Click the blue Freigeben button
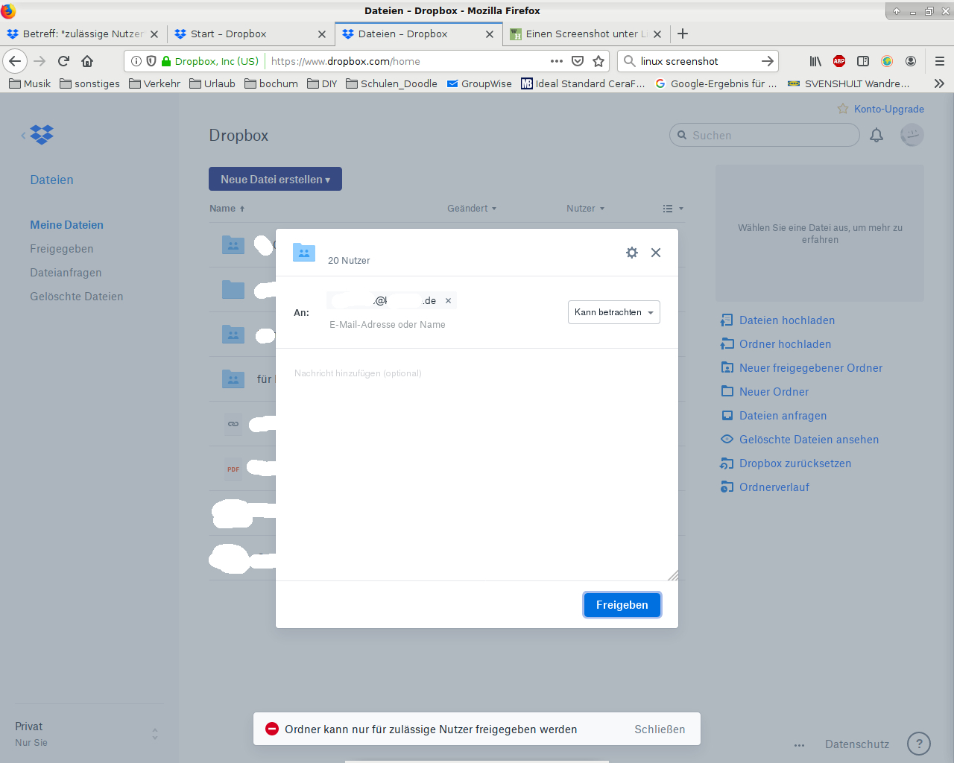Image resolution: width=954 pixels, height=763 pixels. [x=622, y=605]
